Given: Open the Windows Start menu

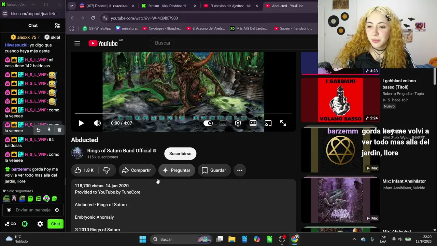Looking at the screenshot, I should click(x=143, y=239).
